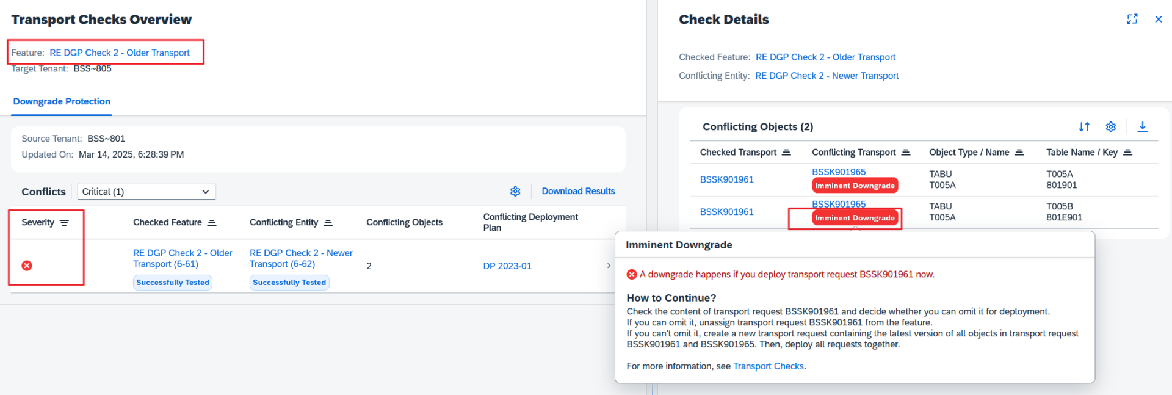Open settings gear in Conflicts toolbar
This screenshot has height=395, width=1172.
515,191
